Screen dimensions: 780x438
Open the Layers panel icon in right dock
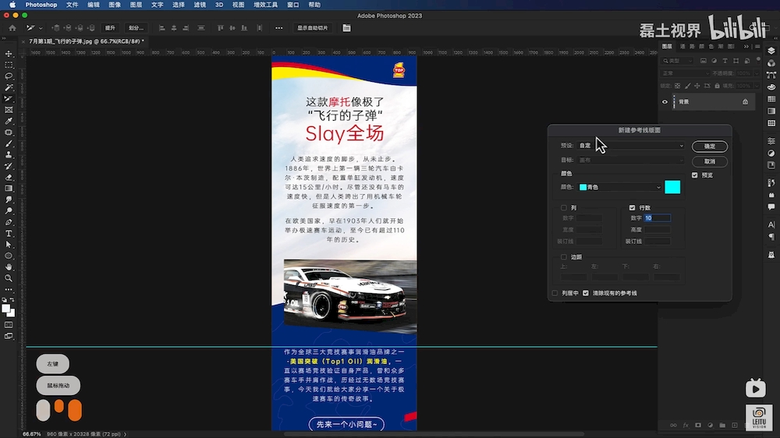tap(771, 51)
